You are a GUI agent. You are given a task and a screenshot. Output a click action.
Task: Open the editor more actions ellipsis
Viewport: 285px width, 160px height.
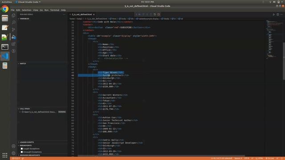click(x=282, y=15)
